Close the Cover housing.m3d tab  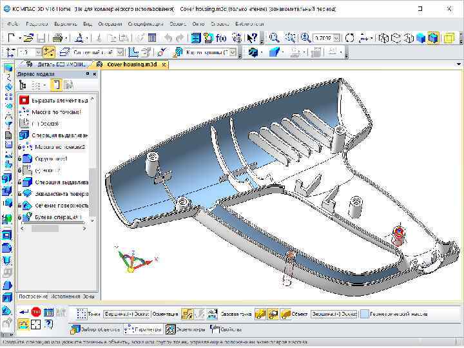coord(164,64)
